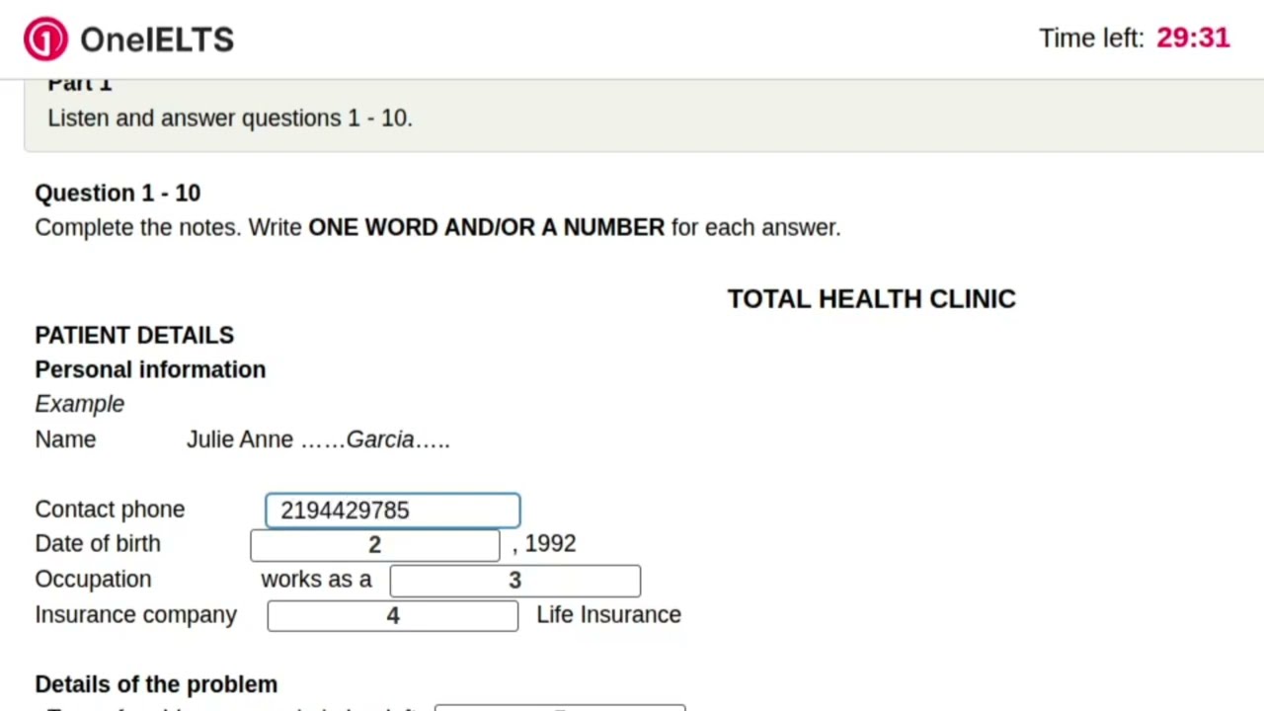The height and width of the screenshot is (711, 1264).
Task: Click the 'Question 1 - 10' heading
Action: [x=118, y=193]
